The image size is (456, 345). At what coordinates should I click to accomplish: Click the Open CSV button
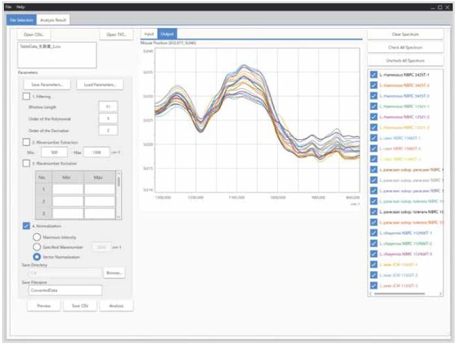[34, 35]
